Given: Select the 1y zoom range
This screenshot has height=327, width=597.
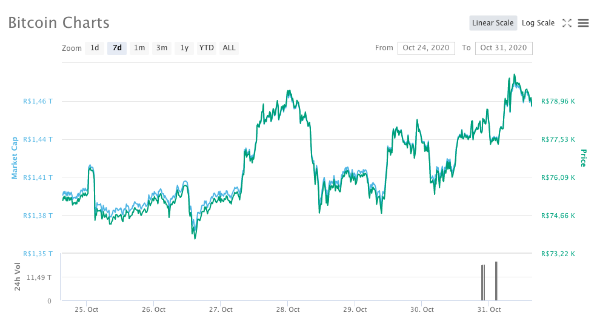Looking at the screenshot, I should click(x=184, y=48).
